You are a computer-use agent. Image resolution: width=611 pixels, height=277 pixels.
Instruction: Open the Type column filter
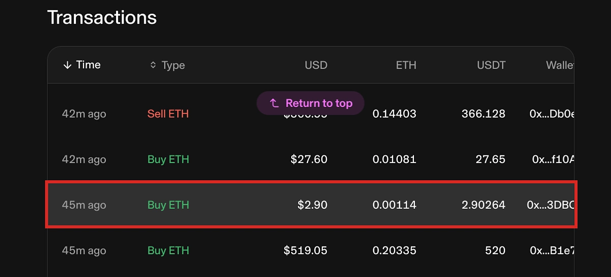click(x=167, y=65)
